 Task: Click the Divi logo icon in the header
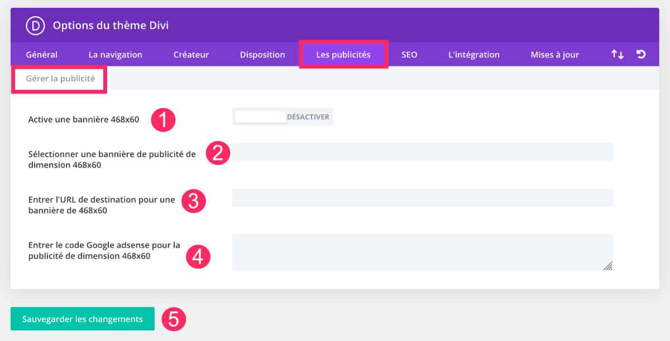[x=35, y=26]
